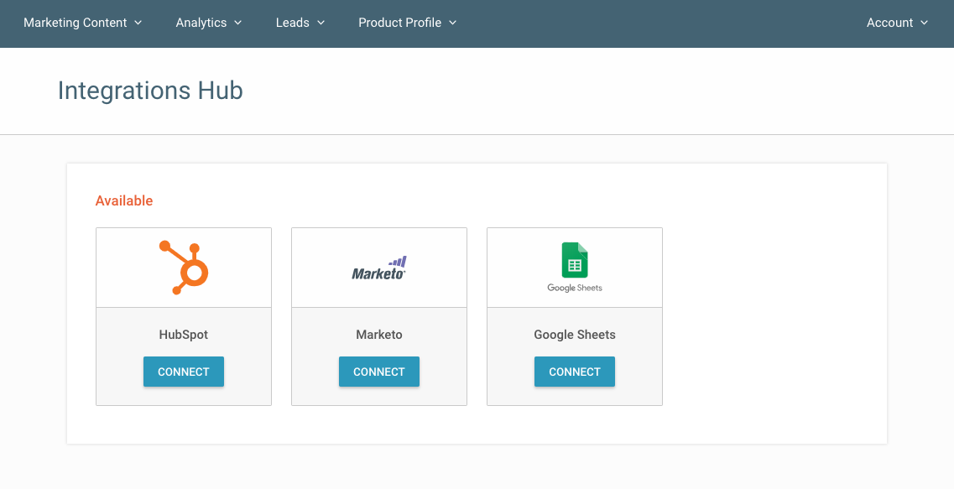Click the Integrations Hub page title
The width and height of the screenshot is (954, 489).
click(150, 91)
